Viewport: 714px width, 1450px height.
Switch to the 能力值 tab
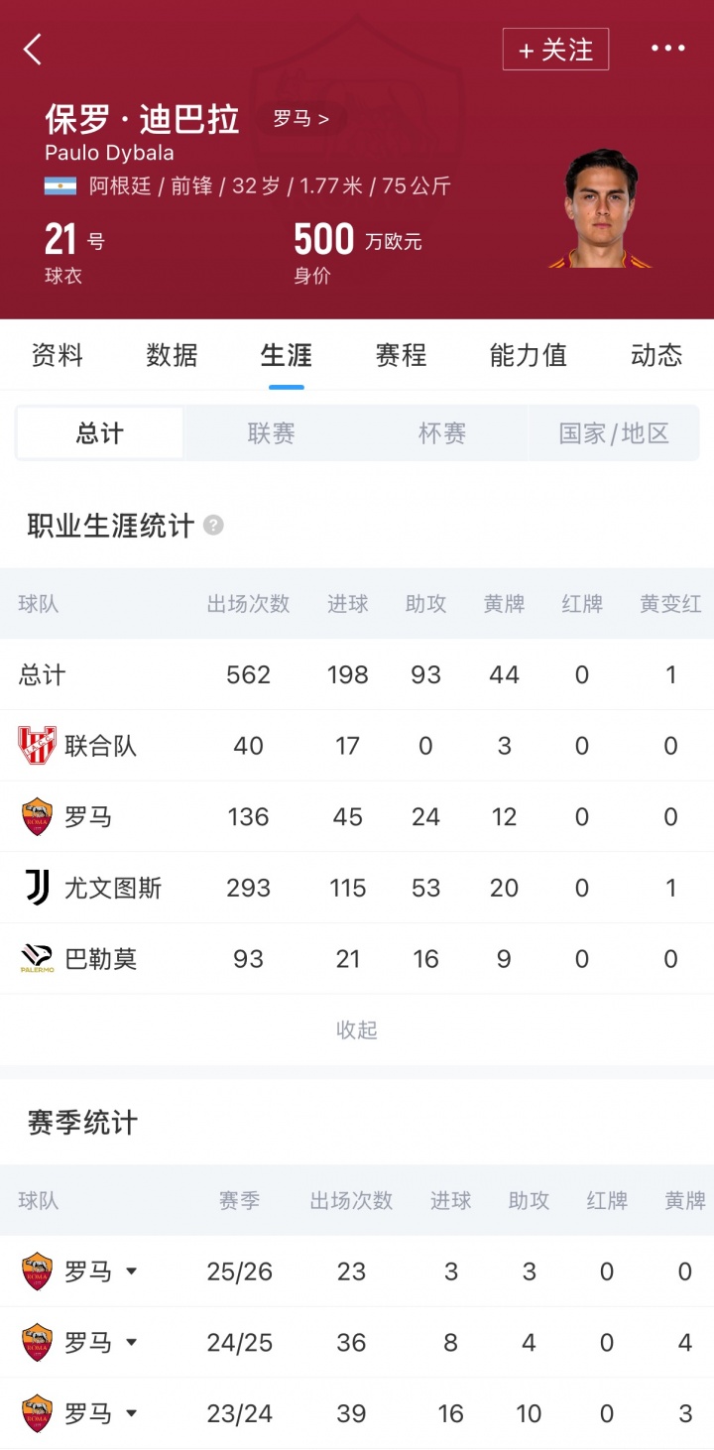click(x=528, y=355)
